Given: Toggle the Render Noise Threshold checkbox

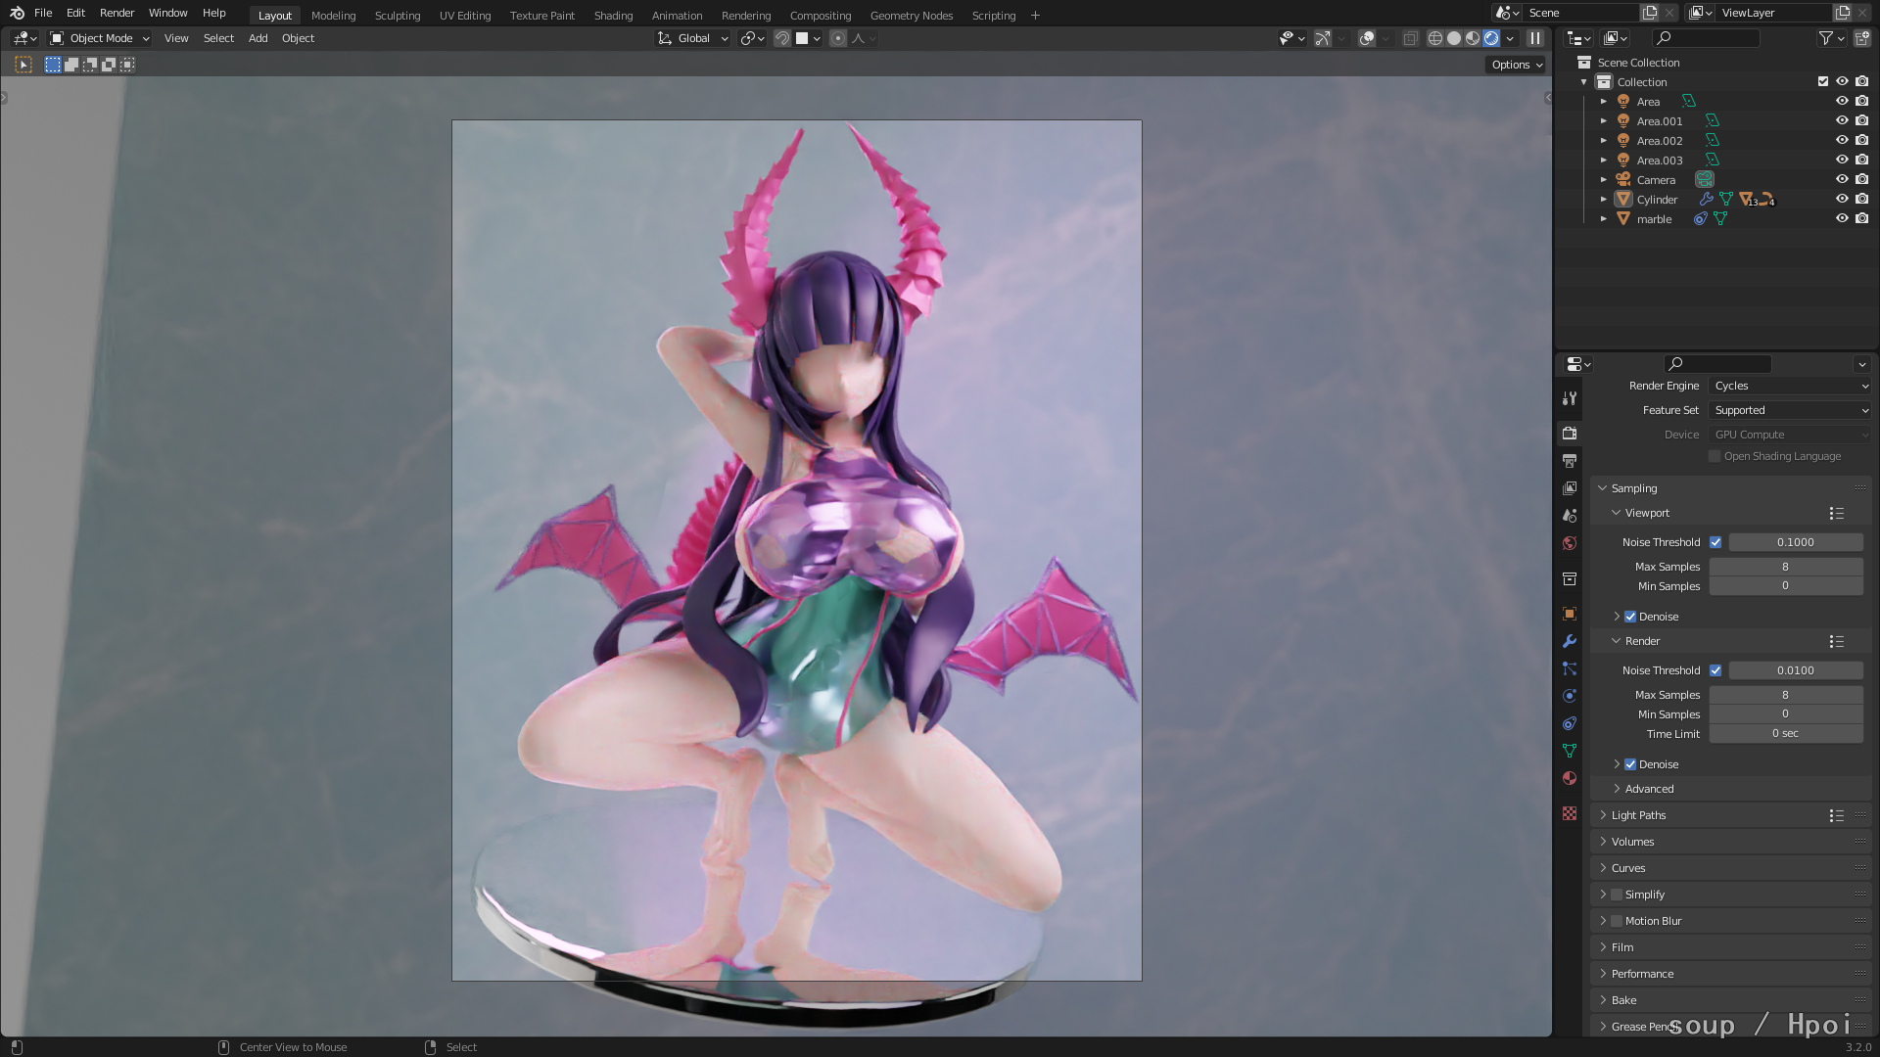Looking at the screenshot, I should 1715,670.
